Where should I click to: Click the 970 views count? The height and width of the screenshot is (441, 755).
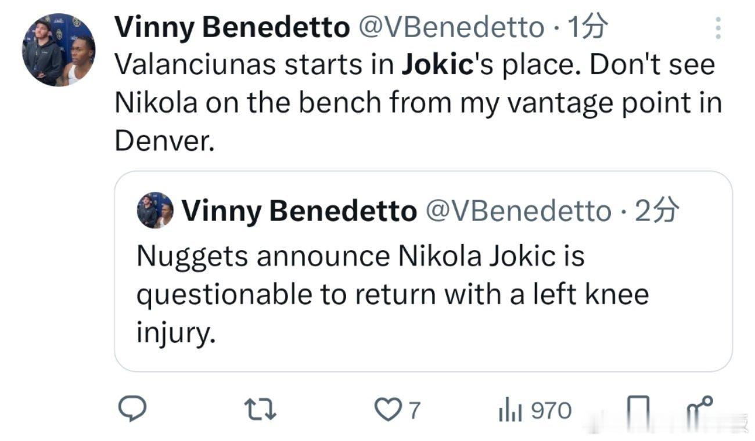(552, 411)
